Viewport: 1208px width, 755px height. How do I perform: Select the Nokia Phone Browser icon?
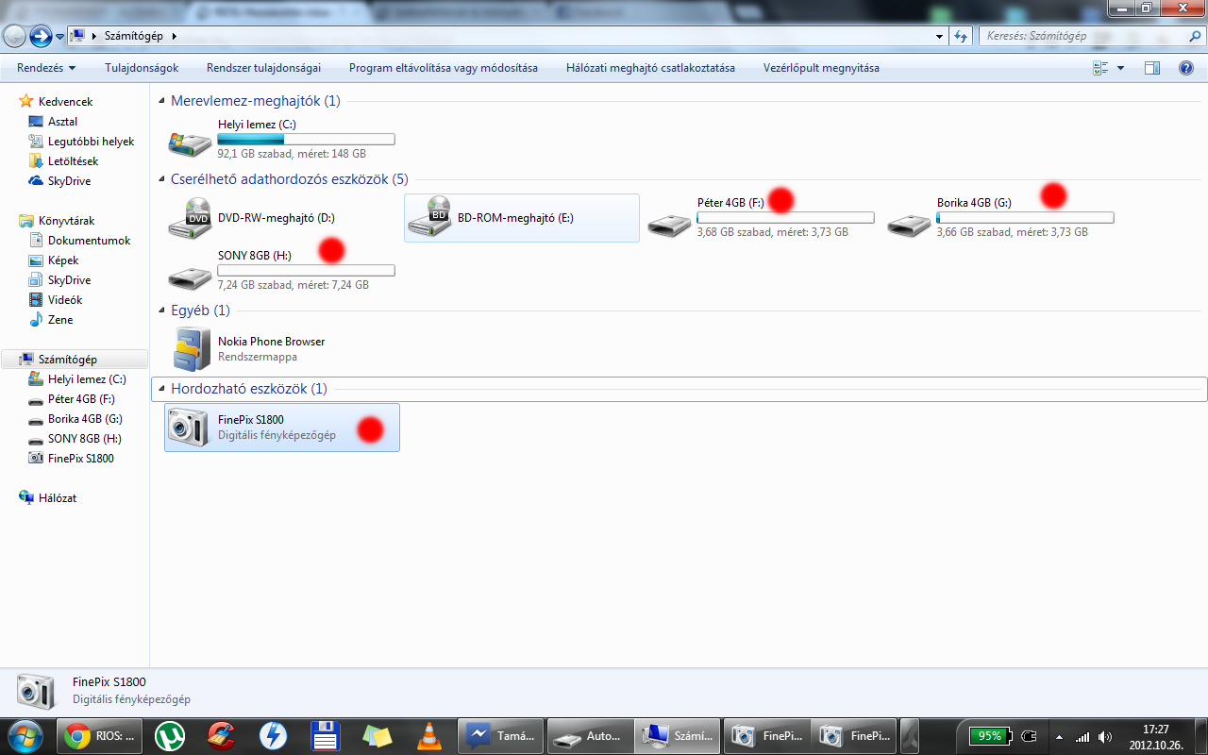(192, 348)
